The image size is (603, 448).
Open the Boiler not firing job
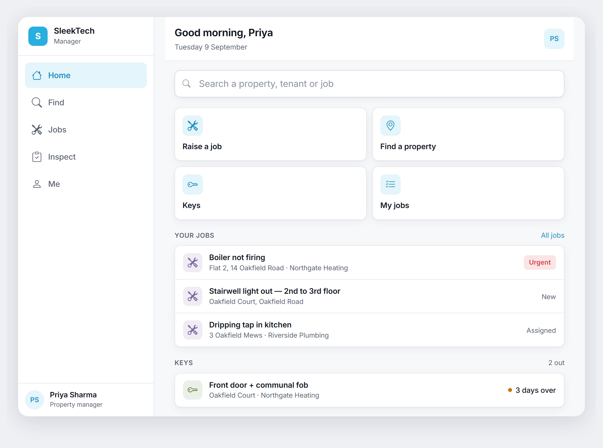tap(370, 263)
